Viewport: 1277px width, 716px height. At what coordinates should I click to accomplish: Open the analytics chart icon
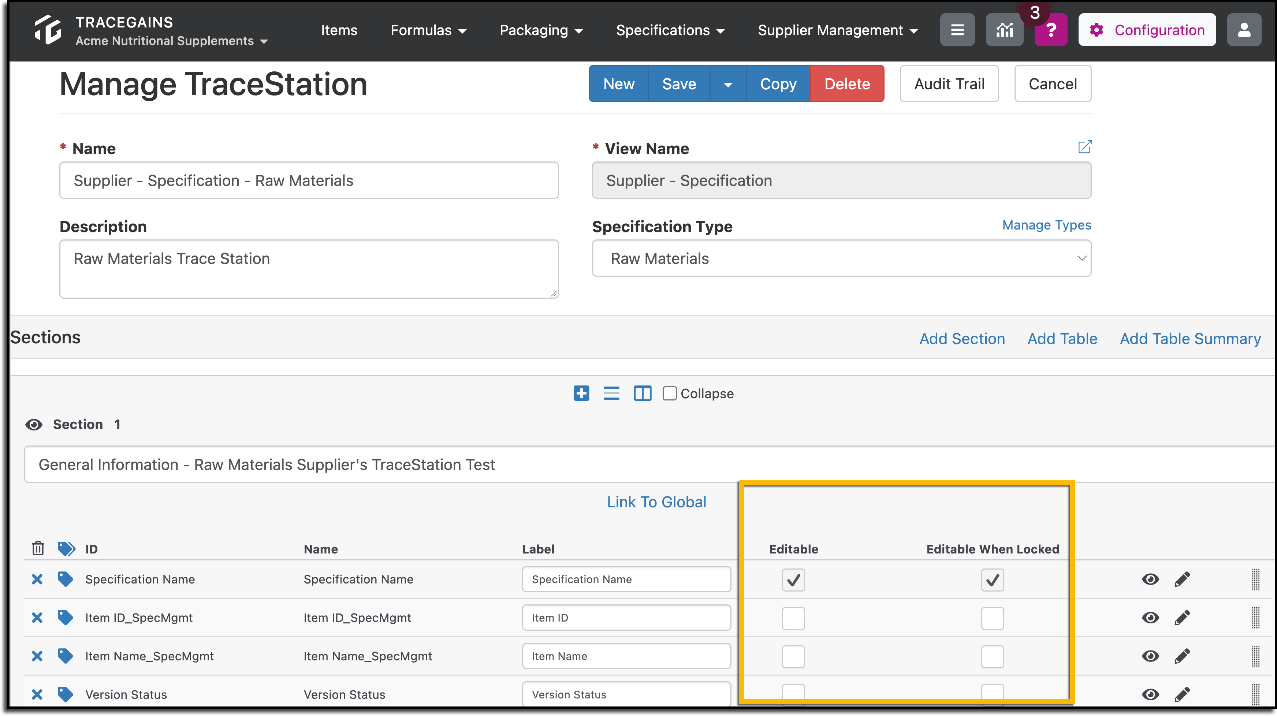[1004, 30]
